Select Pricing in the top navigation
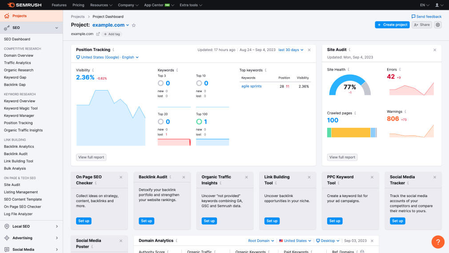449x253 pixels. (x=78, y=5)
